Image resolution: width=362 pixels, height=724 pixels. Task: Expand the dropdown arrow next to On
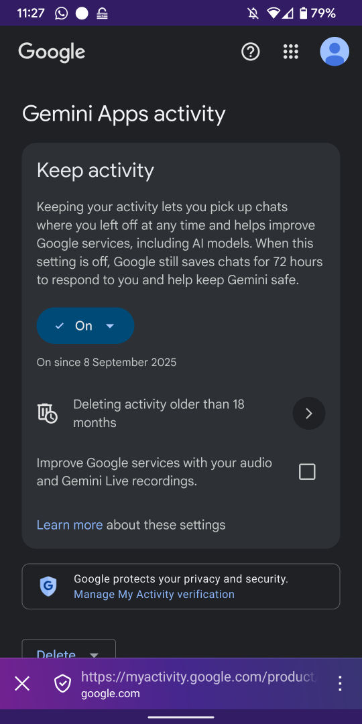110,326
